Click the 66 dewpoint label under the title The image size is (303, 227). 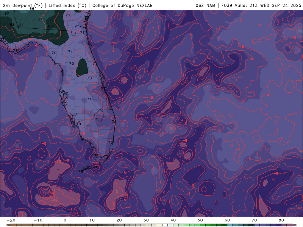[32, 9]
